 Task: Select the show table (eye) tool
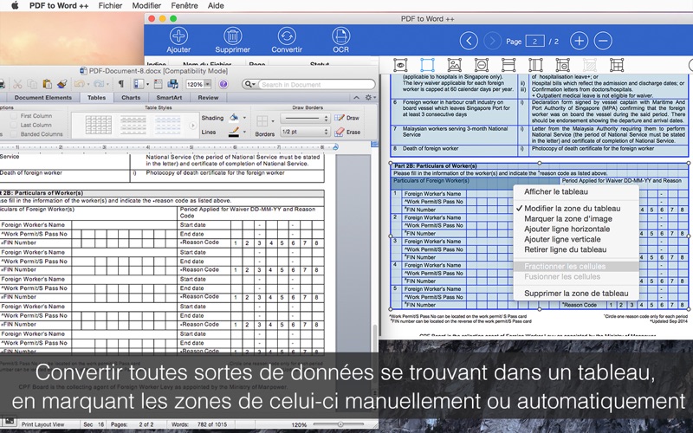[400, 65]
